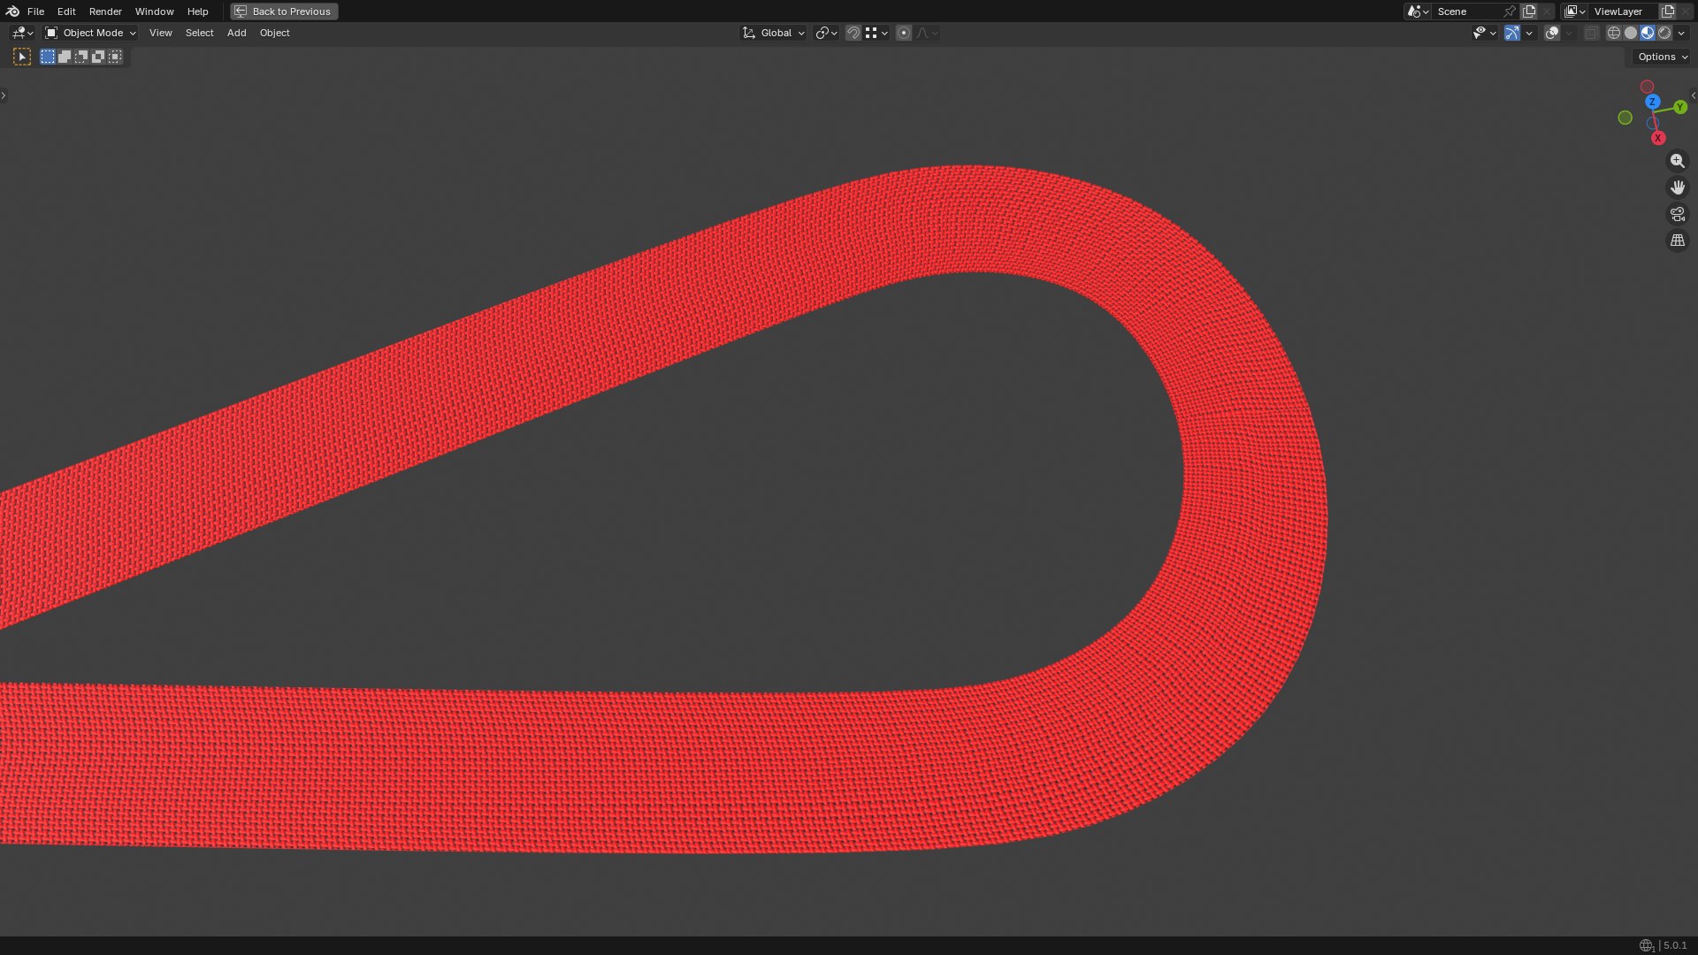
Task: Switch to solid viewport shading
Action: point(1631,33)
